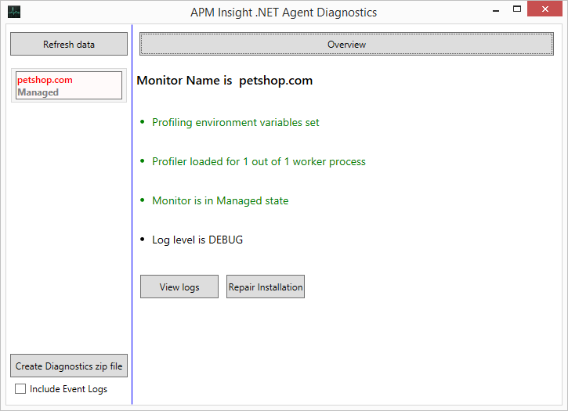Click the Log level is DEBUG entry
Viewport: 568px width, 411px height.
(197, 240)
